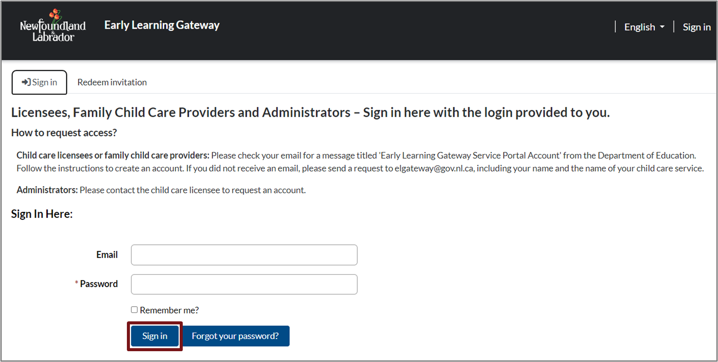
Task: Click the Email field label
Action: pos(107,255)
